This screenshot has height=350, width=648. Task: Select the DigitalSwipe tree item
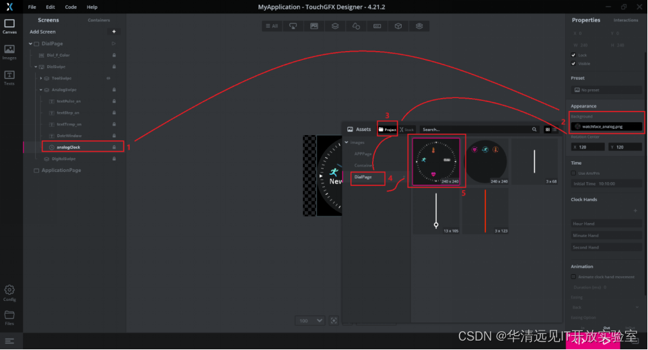pos(64,159)
